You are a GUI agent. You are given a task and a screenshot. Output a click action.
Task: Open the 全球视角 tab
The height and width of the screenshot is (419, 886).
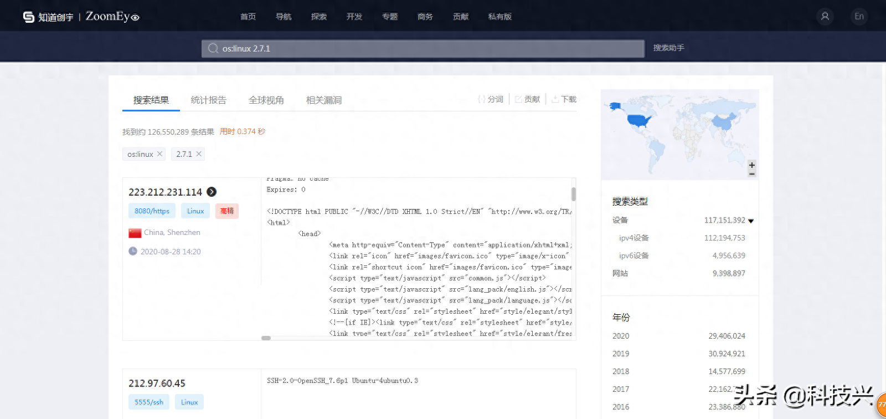point(266,100)
